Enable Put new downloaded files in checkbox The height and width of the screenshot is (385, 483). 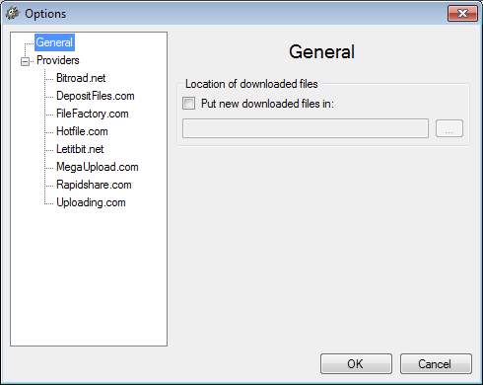point(189,104)
